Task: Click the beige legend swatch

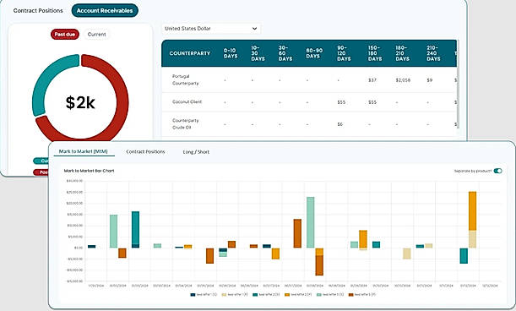Action: (224, 295)
